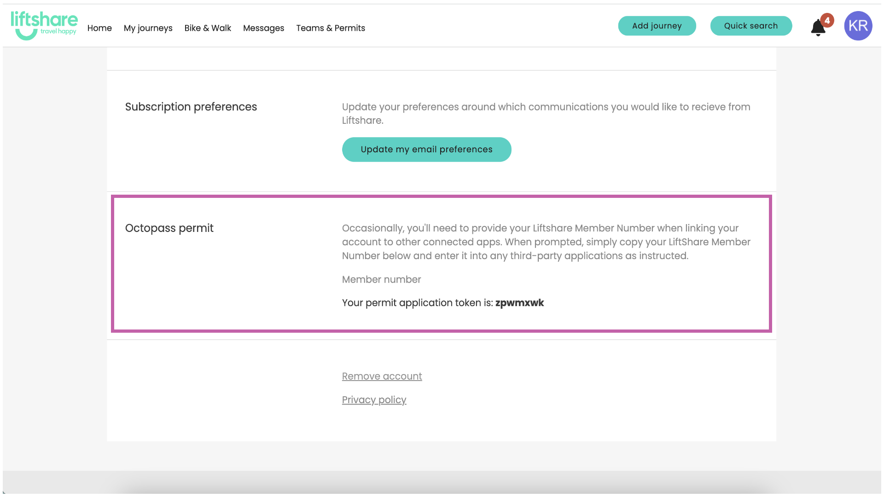This screenshot has width=884, height=497.
Task: Open the KR profile avatar menu
Action: click(858, 26)
